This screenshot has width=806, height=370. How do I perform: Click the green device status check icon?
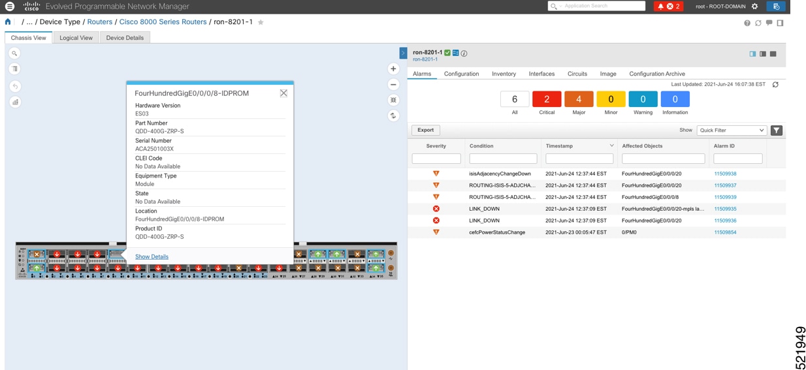point(447,53)
